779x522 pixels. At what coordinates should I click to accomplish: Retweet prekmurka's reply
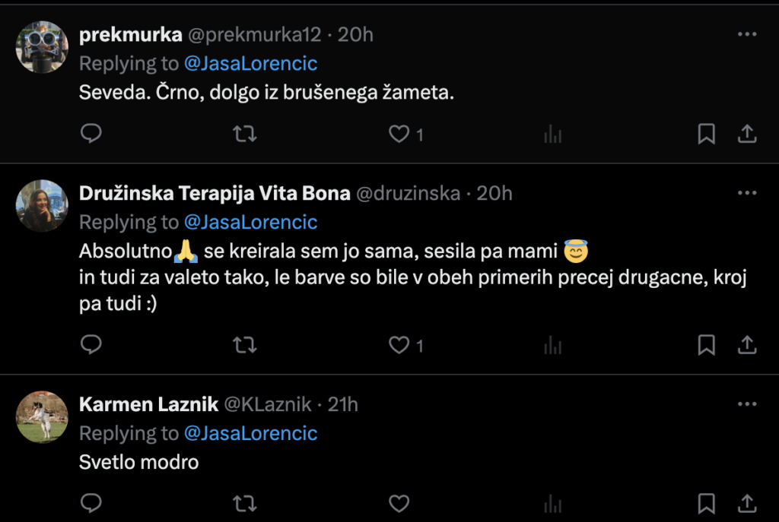(244, 134)
